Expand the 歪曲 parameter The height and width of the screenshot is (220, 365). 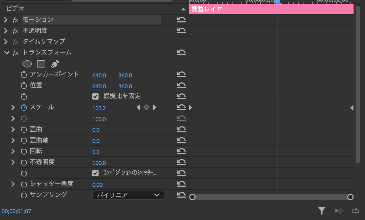pos(13,129)
